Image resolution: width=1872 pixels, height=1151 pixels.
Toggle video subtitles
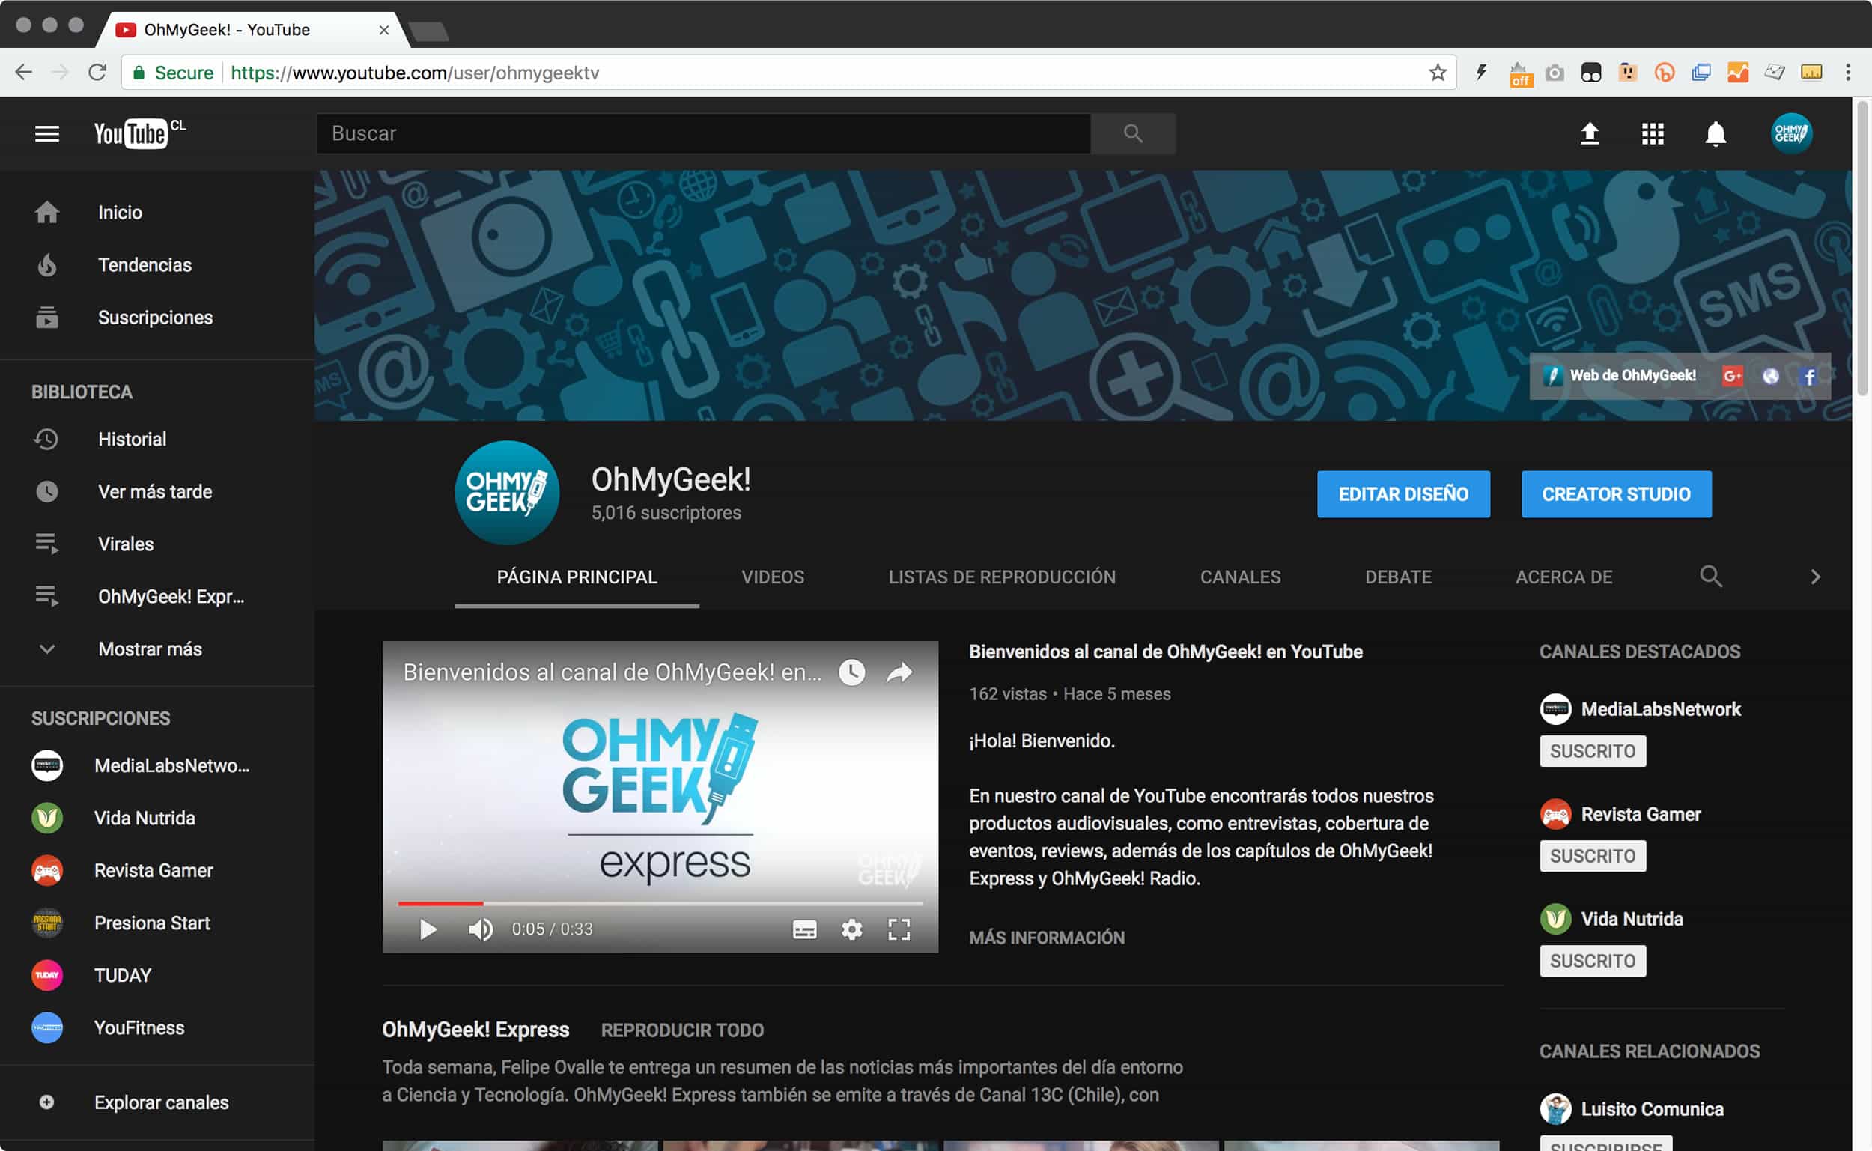point(804,929)
